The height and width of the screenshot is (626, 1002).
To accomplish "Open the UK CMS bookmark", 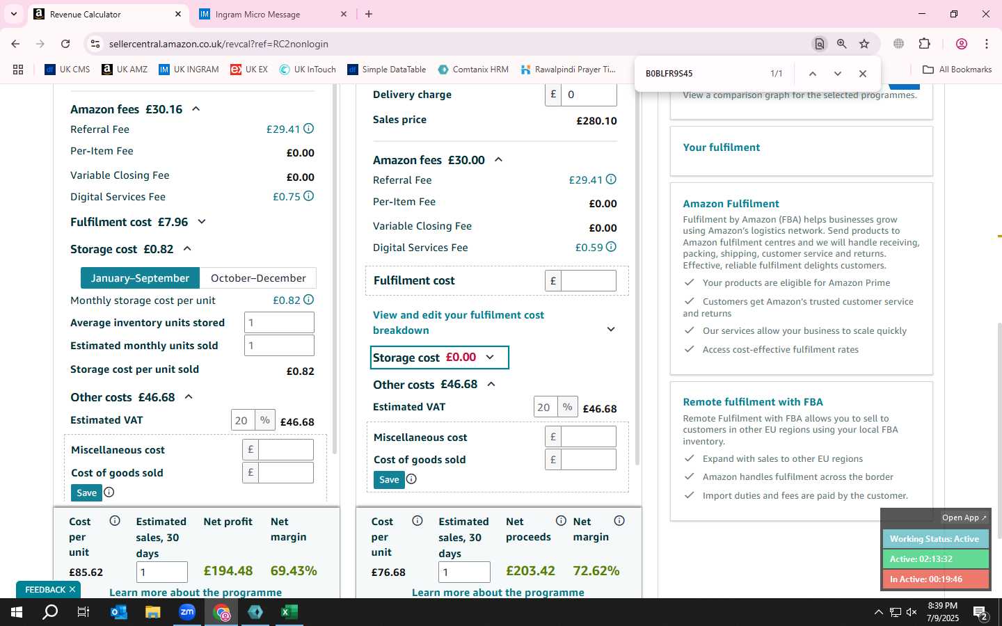I will (67, 70).
